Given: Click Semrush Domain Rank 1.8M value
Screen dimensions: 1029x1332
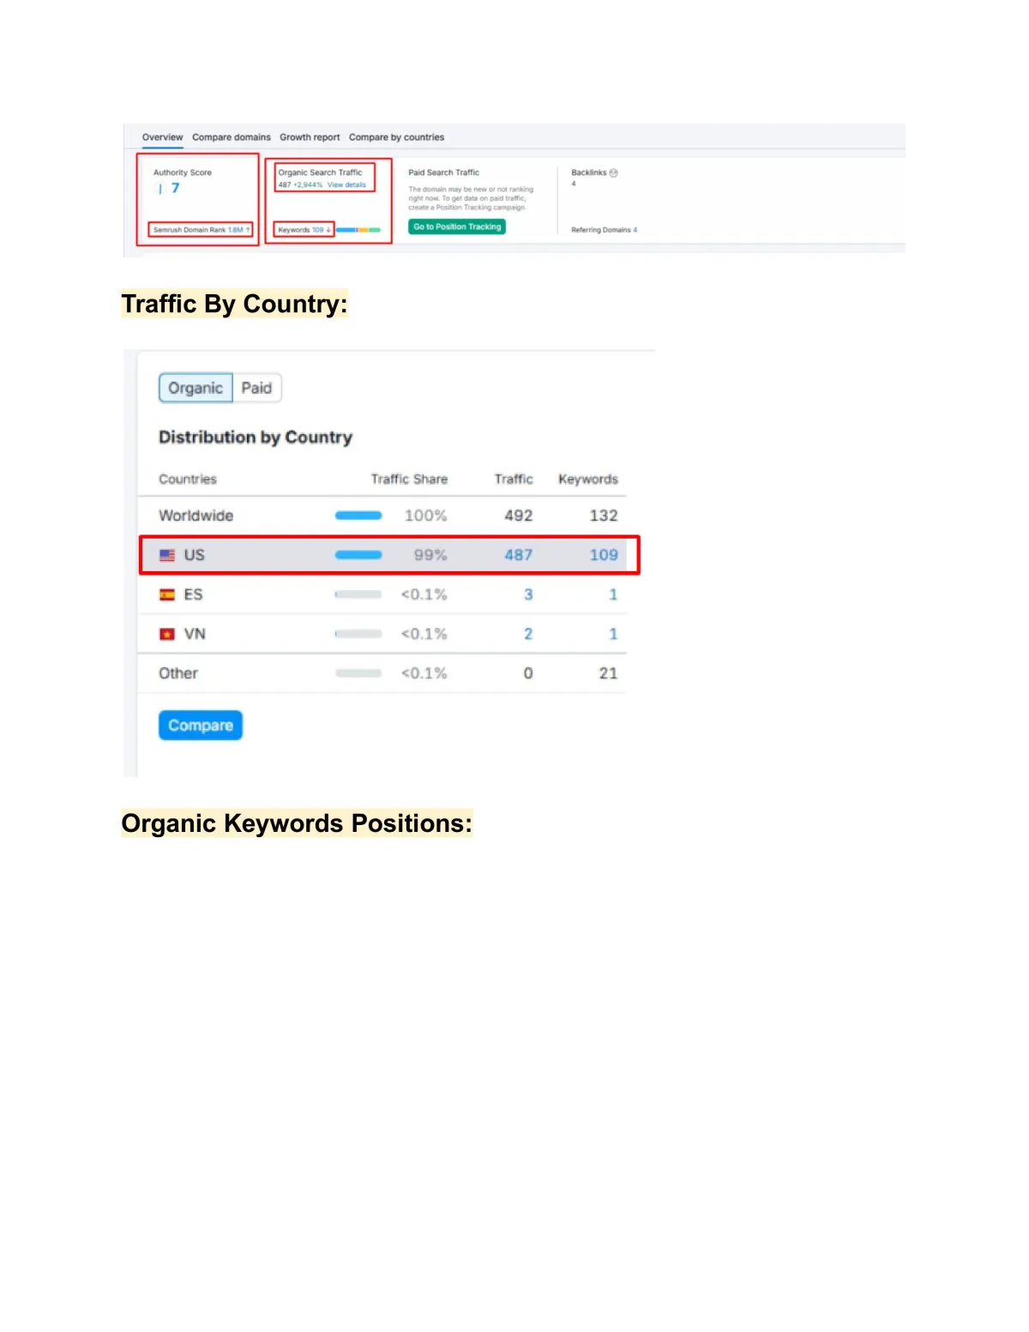Looking at the screenshot, I should pyautogui.click(x=236, y=230).
